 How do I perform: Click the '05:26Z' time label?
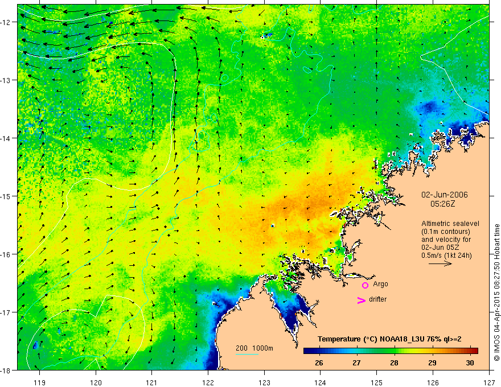pyautogui.click(x=442, y=204)
